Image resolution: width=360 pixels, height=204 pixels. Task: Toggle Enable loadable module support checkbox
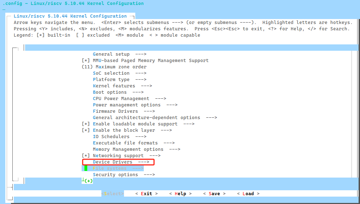[86, 124]
